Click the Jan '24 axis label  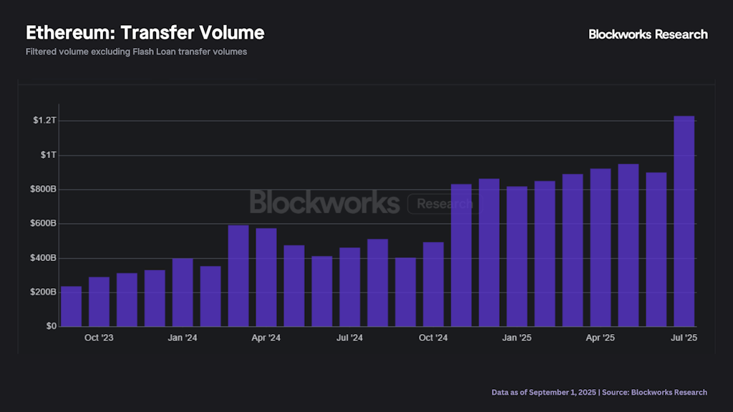(x=183, y=338)
